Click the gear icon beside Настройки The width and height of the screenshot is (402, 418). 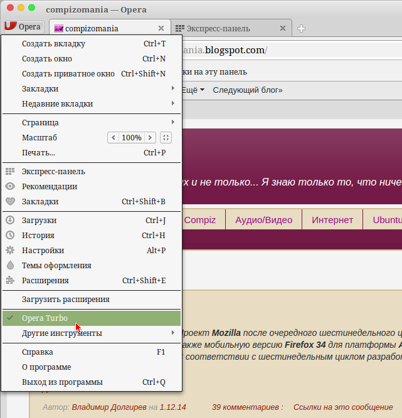coord(10,250)
